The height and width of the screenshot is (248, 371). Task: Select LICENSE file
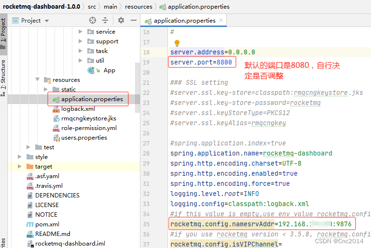47,205
